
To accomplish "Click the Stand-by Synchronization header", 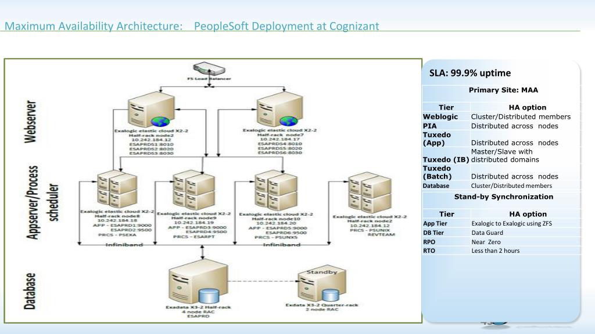I will point(504,197).
